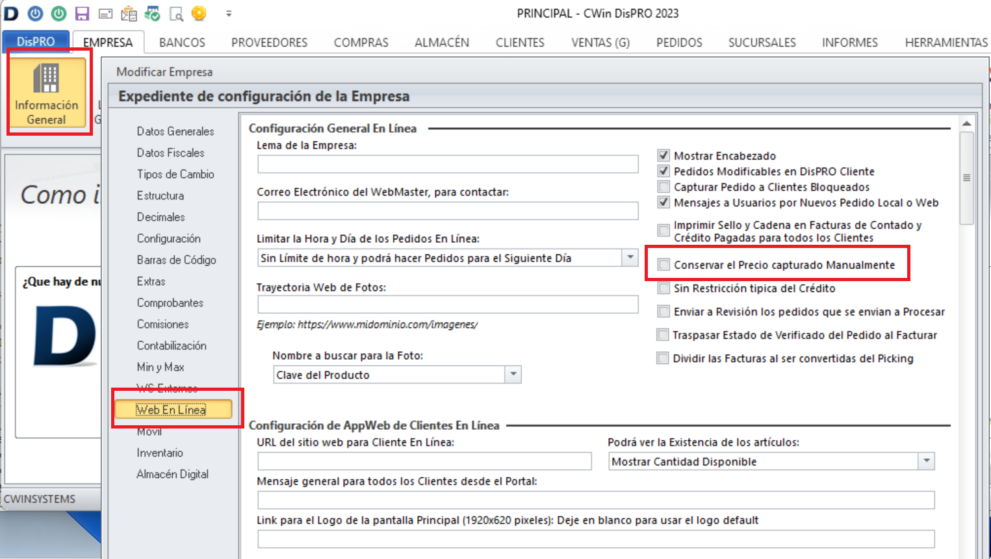Click the Lema de la Empresa input field
The width and height of the screenshot is (991, 559).
(x=447, y=164)
